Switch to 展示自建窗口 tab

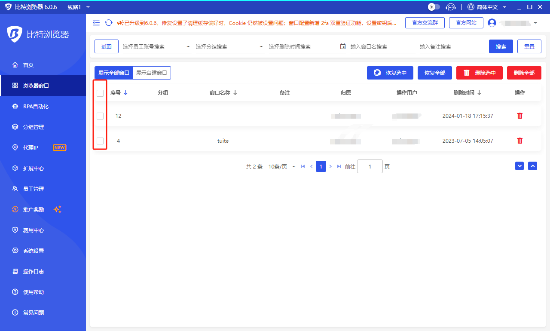(152, 73)
